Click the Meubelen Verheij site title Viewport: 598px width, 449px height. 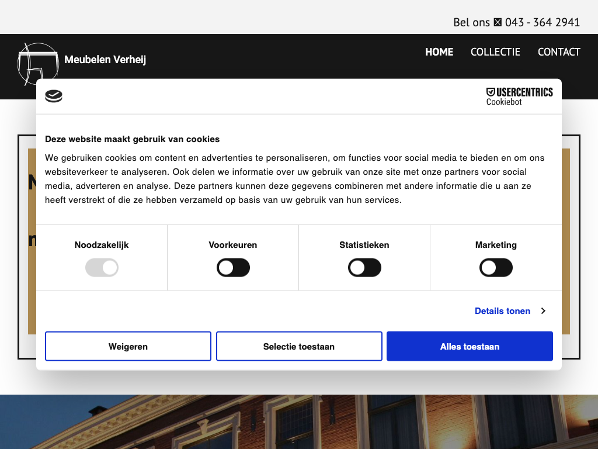point(105,60)
